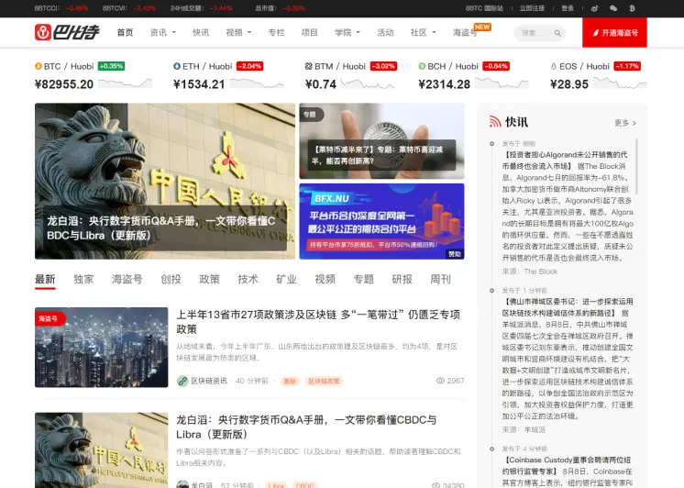Click the BTC +0.35% change badge

[111, 66]
